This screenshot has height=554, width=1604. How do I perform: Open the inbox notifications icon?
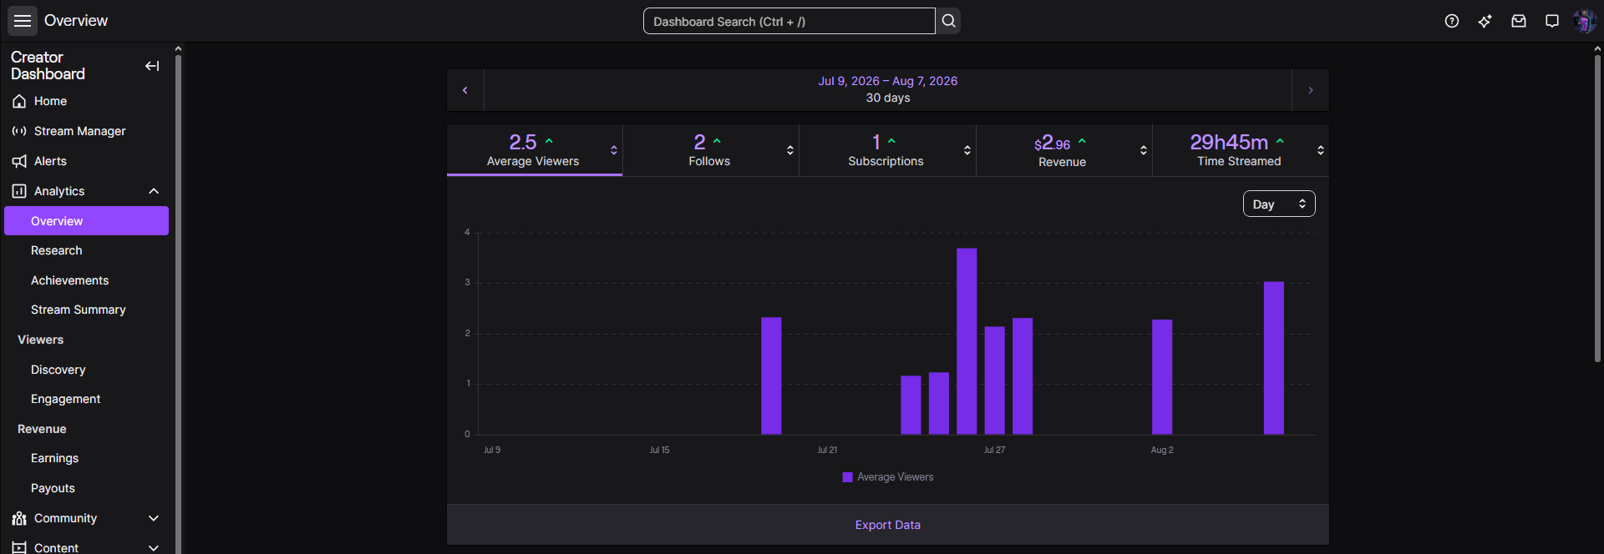pyautogui.click(x=1519, y=21)
